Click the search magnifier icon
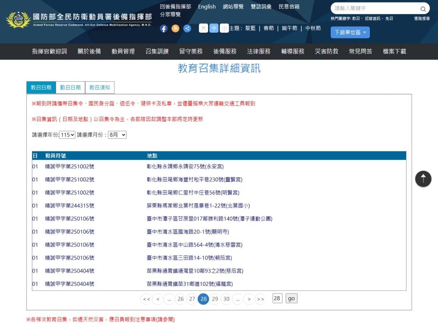Viewport: 438px width, 323px height. click(x=423, y=9)
